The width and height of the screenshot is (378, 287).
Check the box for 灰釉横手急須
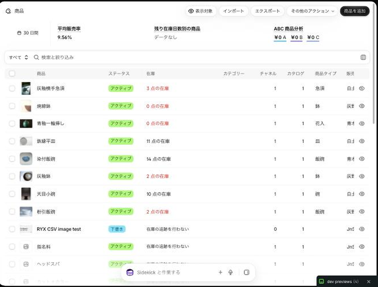click(12, 88)
